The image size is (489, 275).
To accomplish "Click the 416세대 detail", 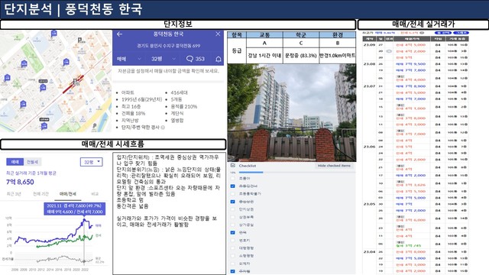I will 180,92.
